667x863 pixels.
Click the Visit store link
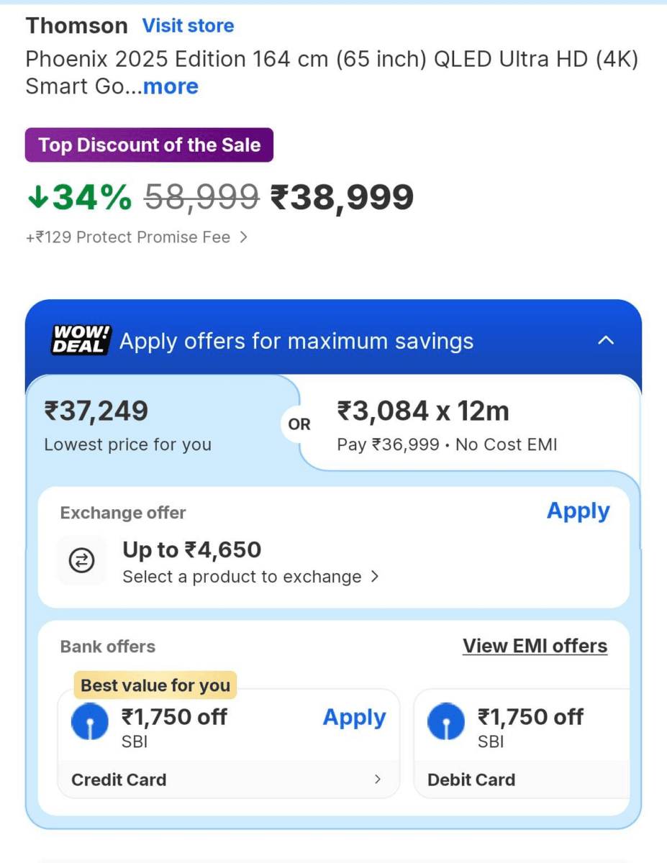point(188,26)
